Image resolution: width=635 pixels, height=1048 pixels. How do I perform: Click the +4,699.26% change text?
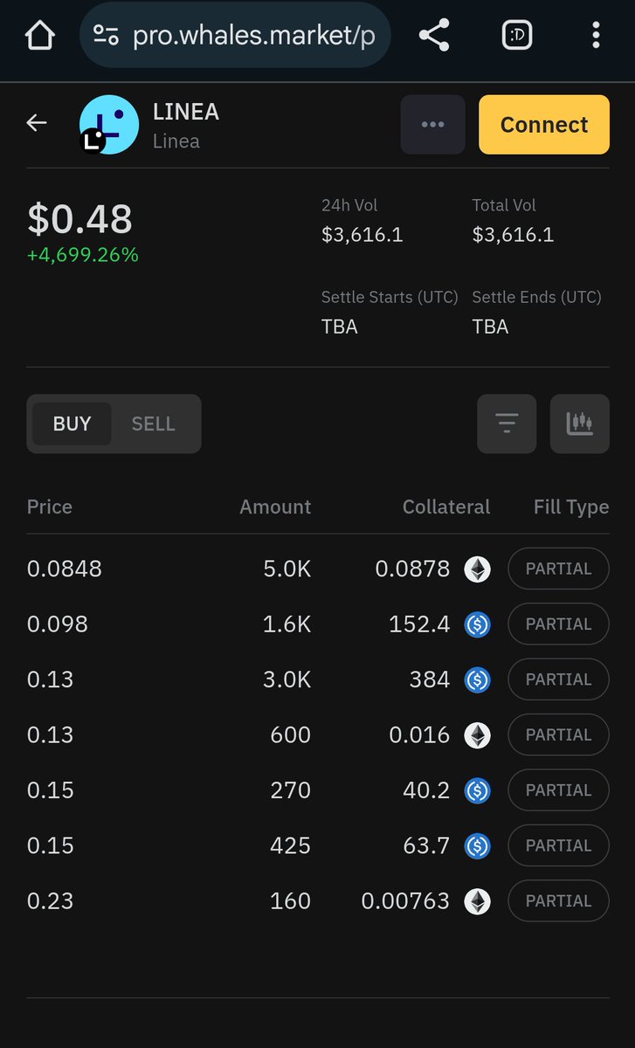(x=83, y=255)
